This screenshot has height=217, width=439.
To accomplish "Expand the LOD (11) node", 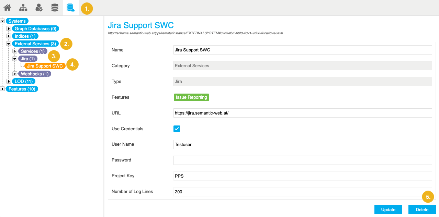I will [x=9, y=81].
